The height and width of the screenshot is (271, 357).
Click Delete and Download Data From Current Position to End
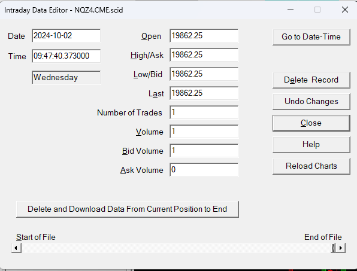click(128, 209)
